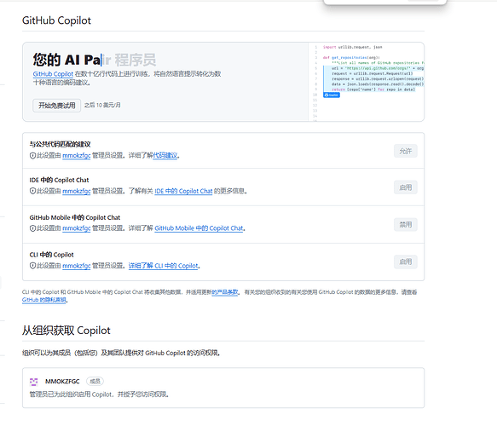Open the 产品条款 link in footnote
Image resolution: width=497 pixels, height=426 pixels.
click(x=225, y=292)
